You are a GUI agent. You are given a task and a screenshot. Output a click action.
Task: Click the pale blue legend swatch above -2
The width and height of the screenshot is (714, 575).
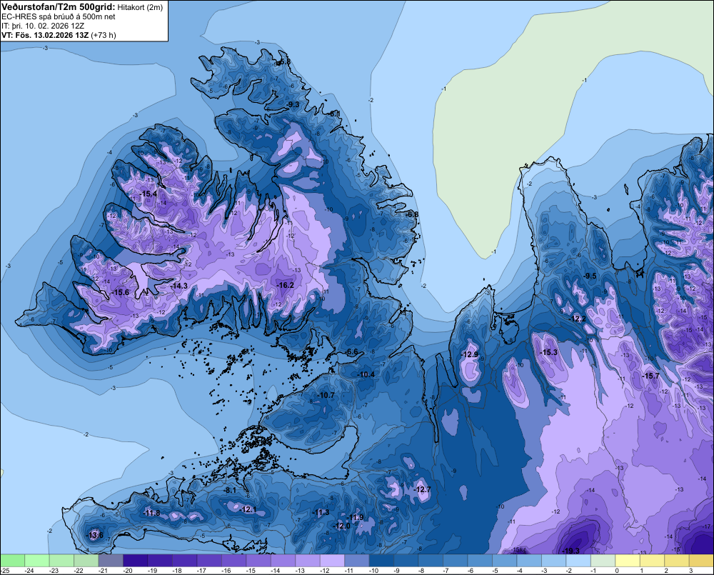(x=578, y=560)
